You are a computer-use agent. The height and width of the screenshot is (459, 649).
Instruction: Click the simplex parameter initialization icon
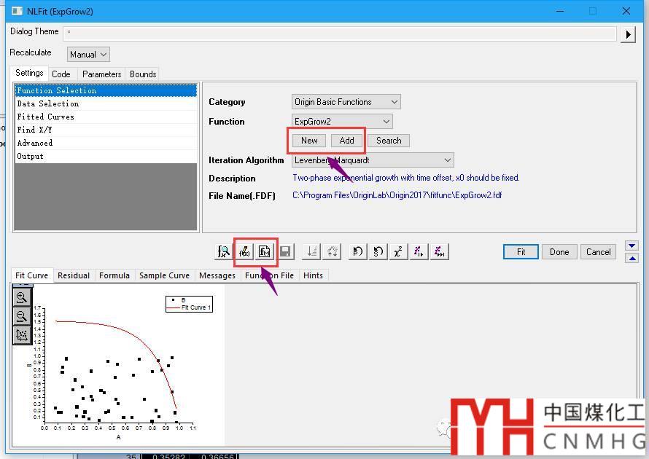tap(311, 251)
